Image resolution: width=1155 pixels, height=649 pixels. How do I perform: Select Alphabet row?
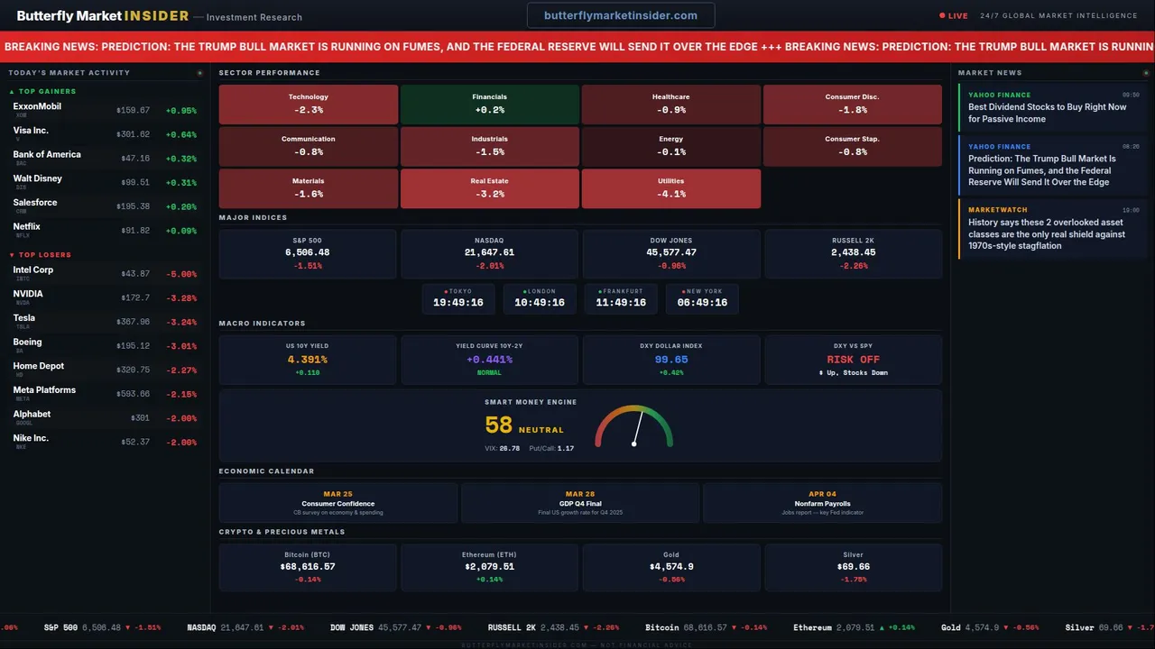[x=105, y=417]
